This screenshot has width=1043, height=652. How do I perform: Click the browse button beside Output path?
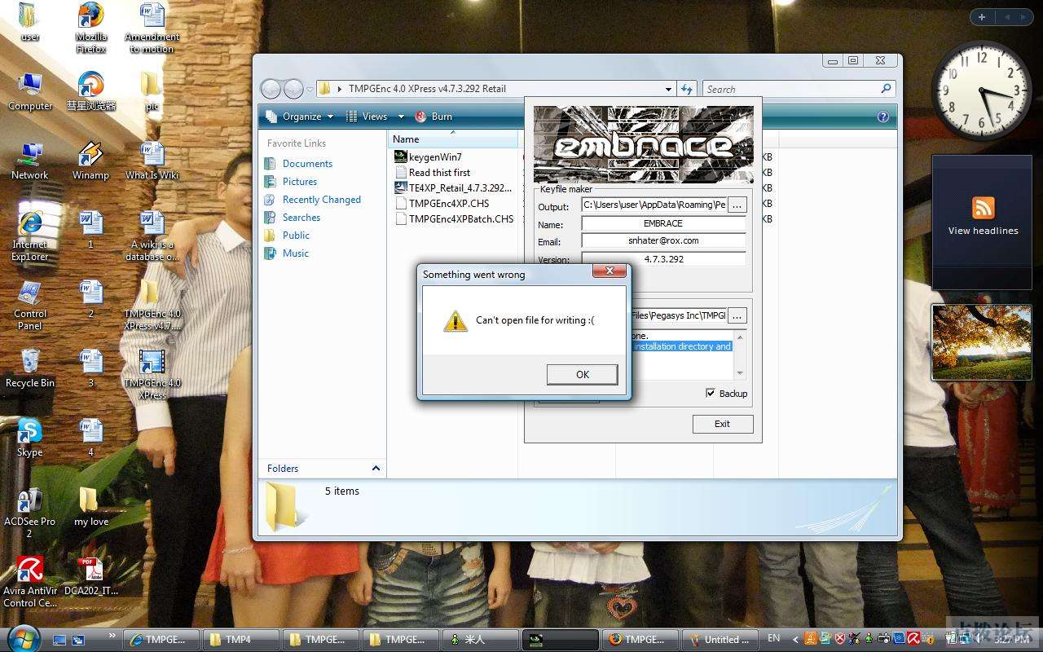point(737,205)
